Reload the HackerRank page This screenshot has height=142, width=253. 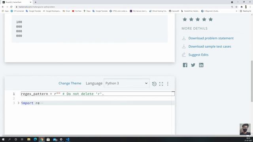[x=11, y=7]
